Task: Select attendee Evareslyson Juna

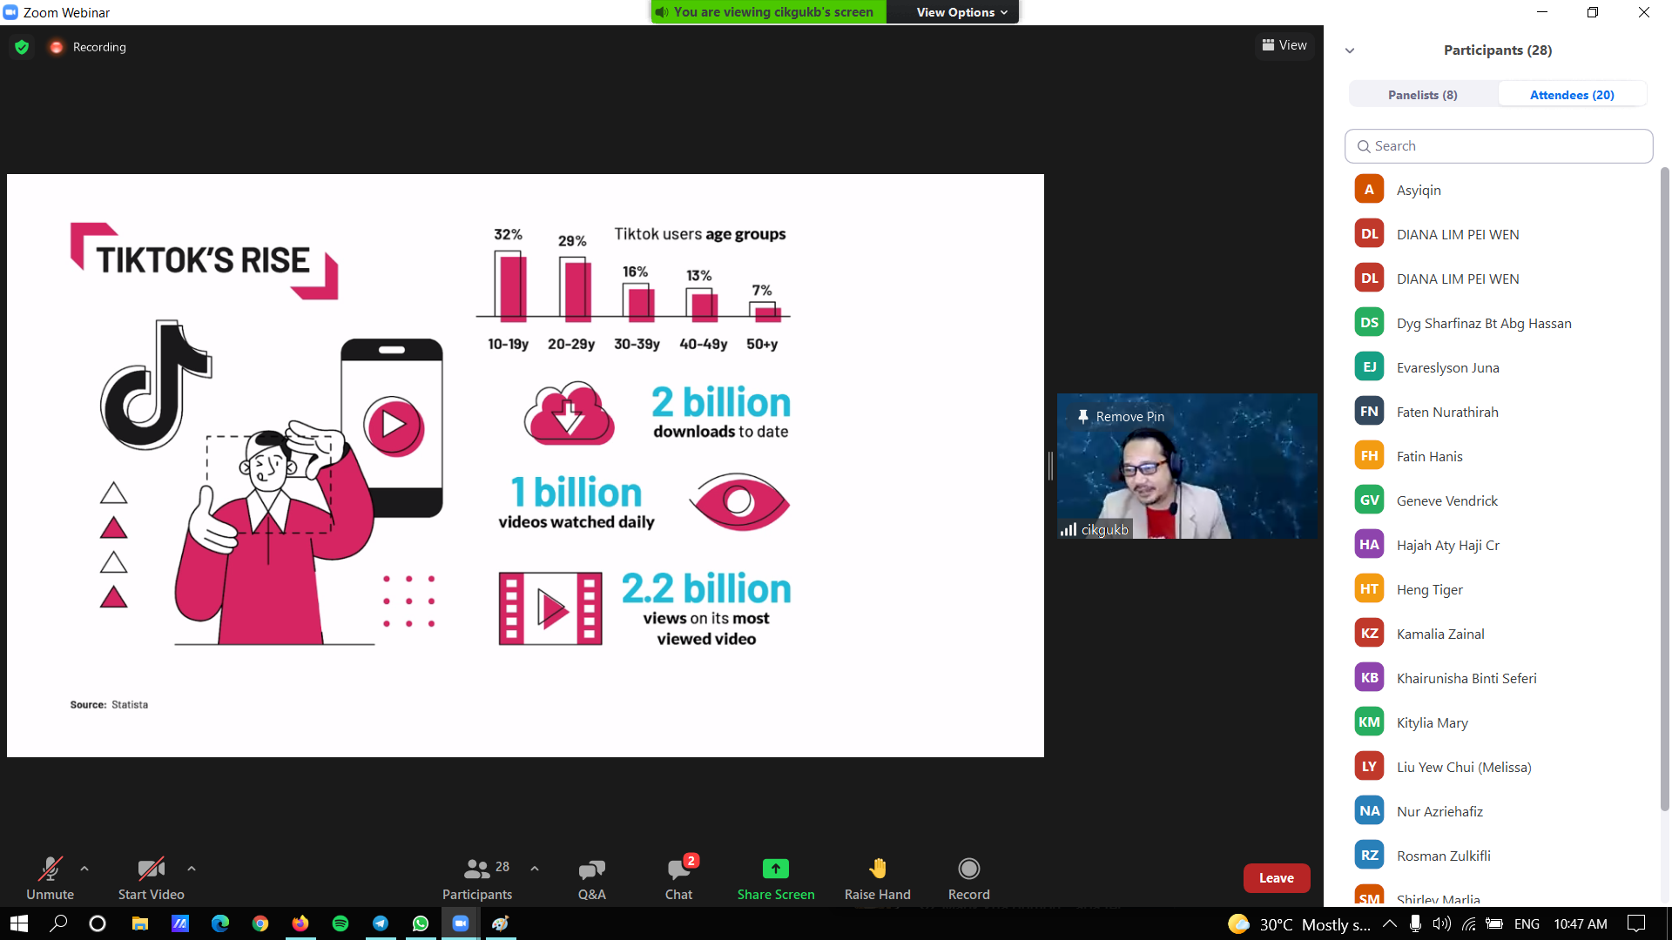Action: (x=1498, y=367)
